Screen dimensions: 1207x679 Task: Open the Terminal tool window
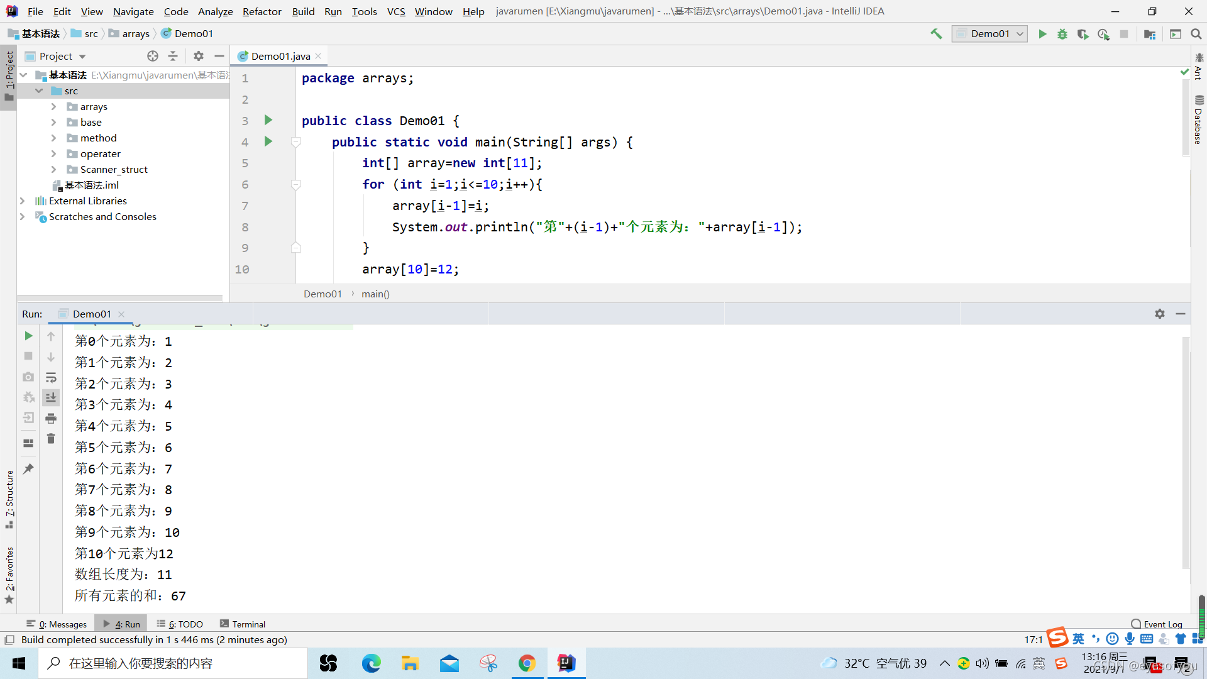pyautogui.click(x=243, y=624)
